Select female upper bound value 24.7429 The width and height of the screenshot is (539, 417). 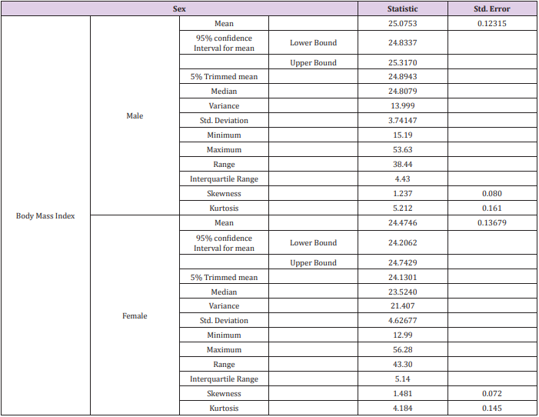(403, 262)
